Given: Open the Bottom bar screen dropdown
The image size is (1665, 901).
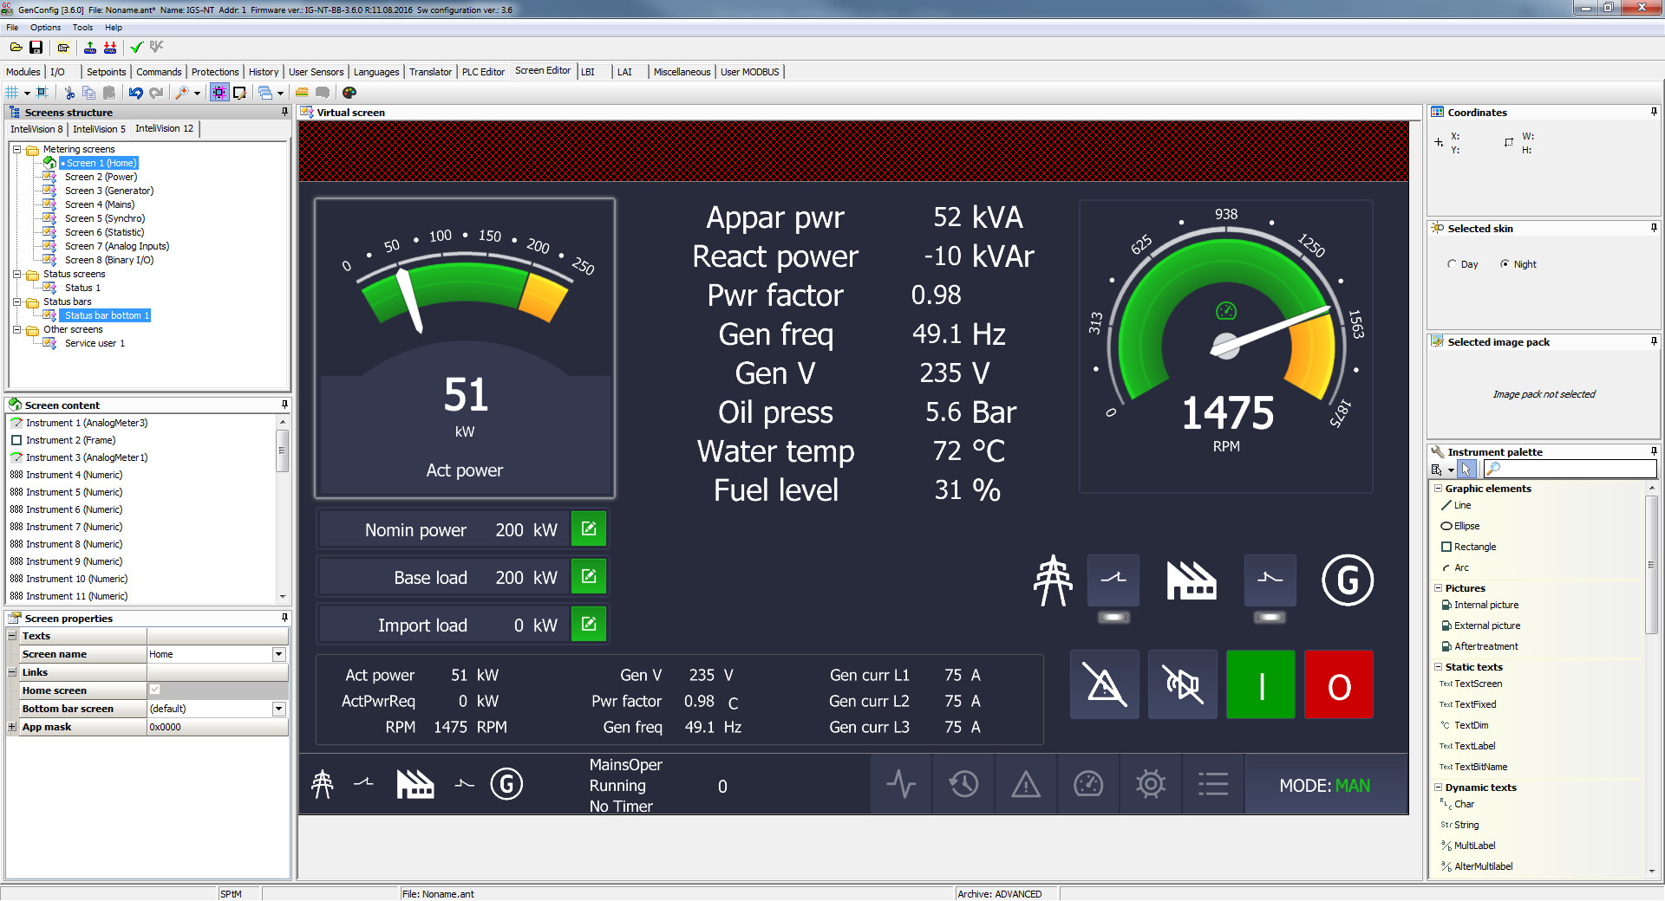Looking at the screenshot, I should coord(278,709).
